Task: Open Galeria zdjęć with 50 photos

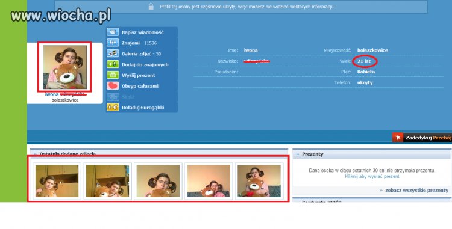Action: tap(141, 53)
